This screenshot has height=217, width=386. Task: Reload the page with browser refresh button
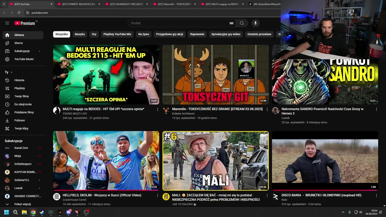19,13
